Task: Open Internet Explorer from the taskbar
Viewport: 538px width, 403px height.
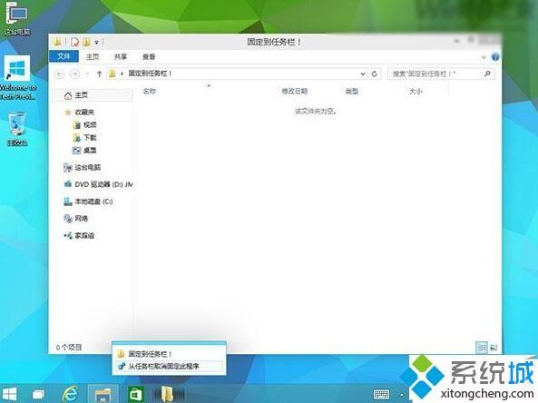Action: pyautogui.click(x=71, y=394)
